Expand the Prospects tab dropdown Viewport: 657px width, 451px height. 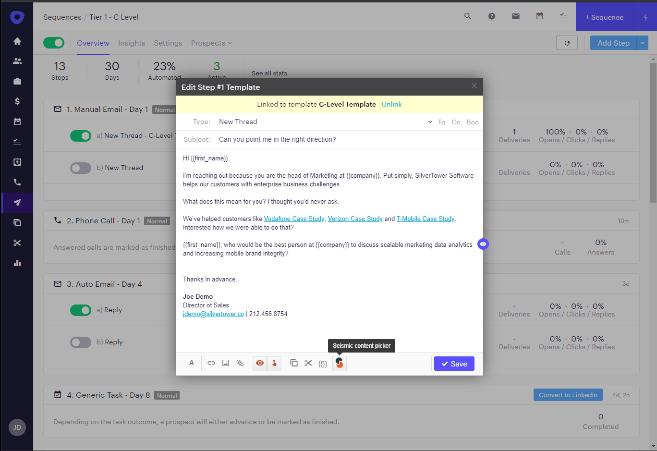pyautogui.click(x=211, y=43)
